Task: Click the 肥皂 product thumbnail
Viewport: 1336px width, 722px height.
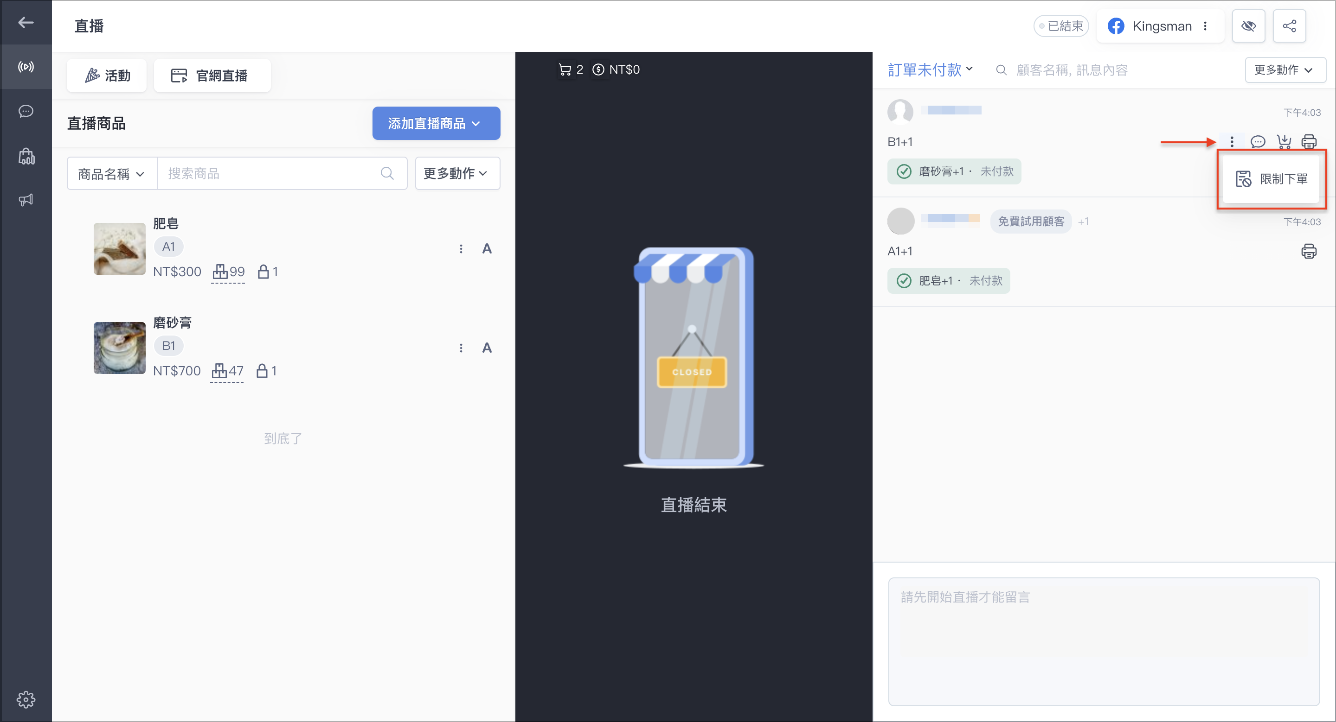Action: pos(119,249)
